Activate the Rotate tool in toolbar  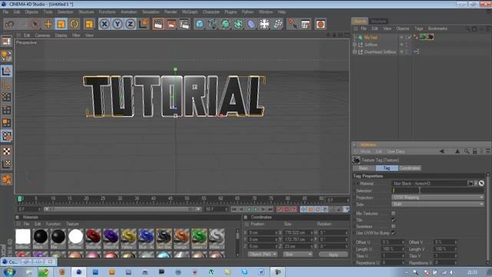pyautogui.click(x=75, y=24)
